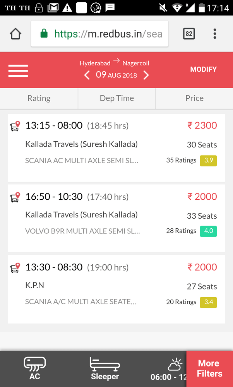Sort results by Price

click(194, 98)
